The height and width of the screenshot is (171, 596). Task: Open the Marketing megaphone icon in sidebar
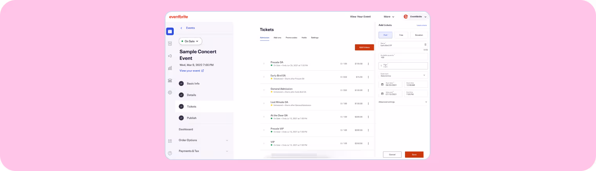pyautogui.click(x=170, y=56)
